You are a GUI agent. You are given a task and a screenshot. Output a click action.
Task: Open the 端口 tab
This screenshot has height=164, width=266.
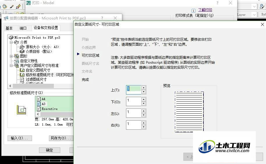23,28
